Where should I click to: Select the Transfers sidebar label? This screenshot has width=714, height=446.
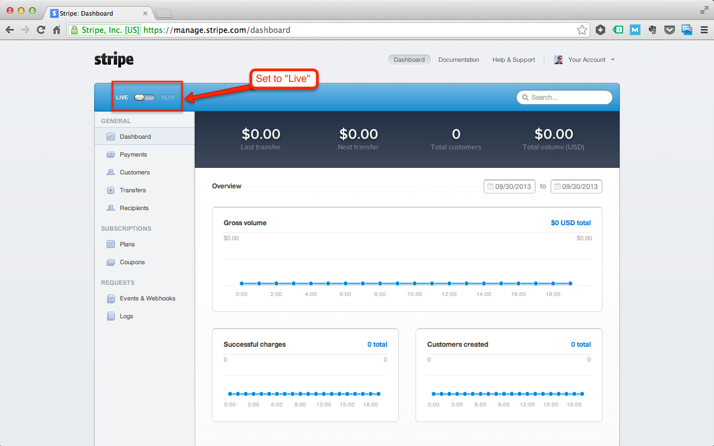(x=133, y=190)
